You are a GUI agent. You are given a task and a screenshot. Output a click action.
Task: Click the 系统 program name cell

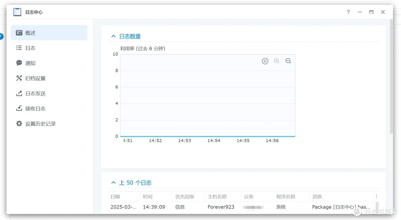(281, 207)
